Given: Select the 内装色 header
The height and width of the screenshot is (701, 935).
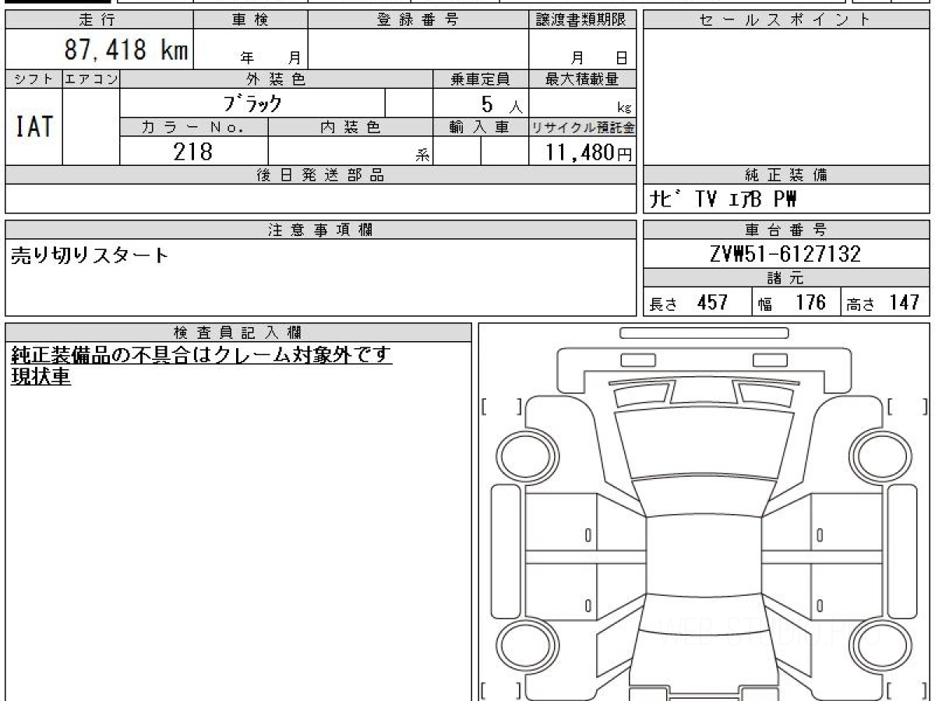Looking at the screenshot, I should click(x=351, y=127).
